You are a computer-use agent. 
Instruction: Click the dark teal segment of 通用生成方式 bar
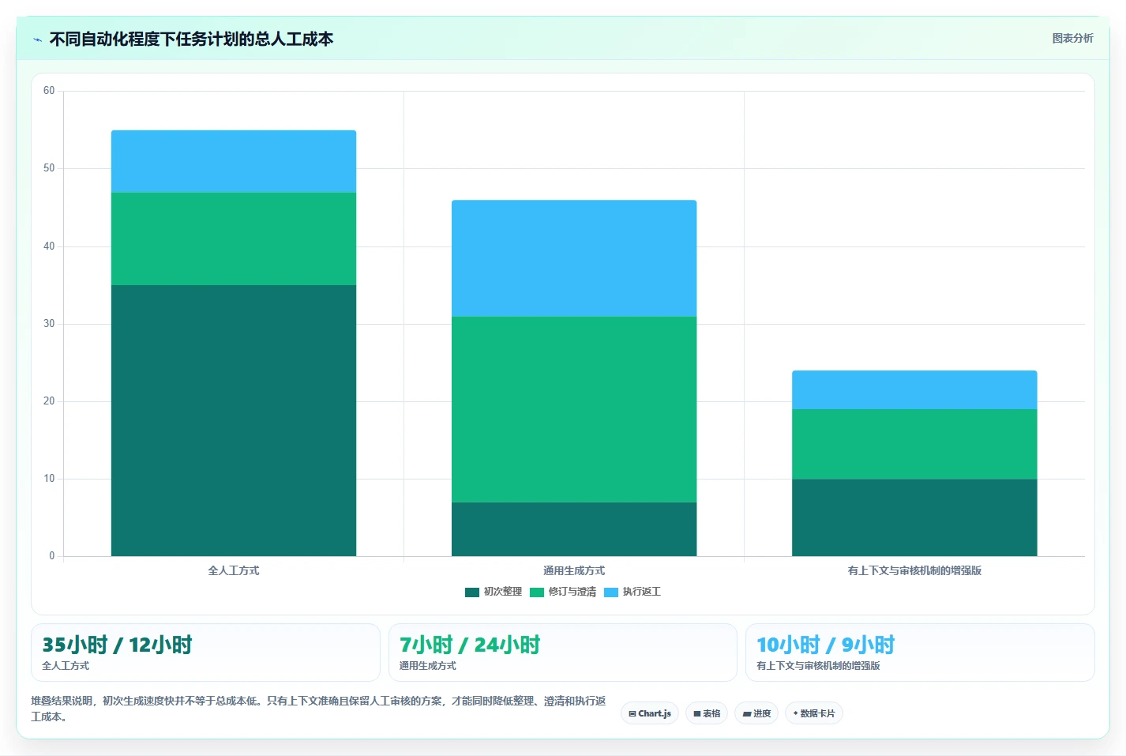tap(574, 529)
